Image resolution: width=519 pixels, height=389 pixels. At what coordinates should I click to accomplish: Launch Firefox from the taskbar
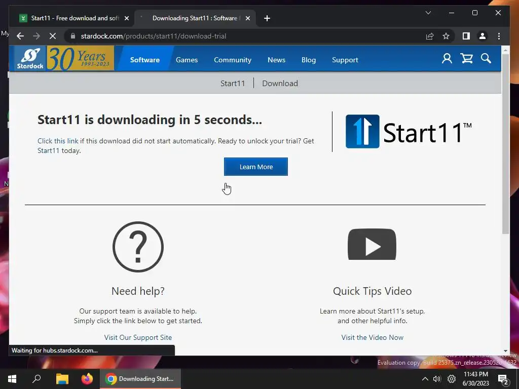[87, 379]
